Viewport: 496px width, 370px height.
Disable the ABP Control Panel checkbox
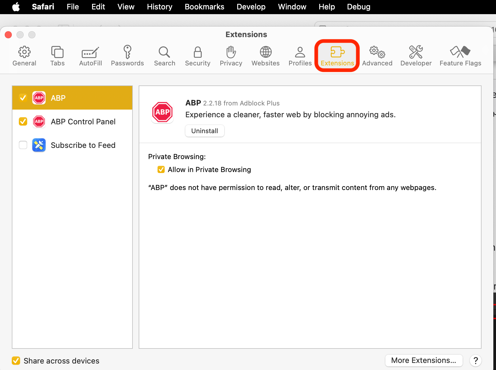[23, 121]
